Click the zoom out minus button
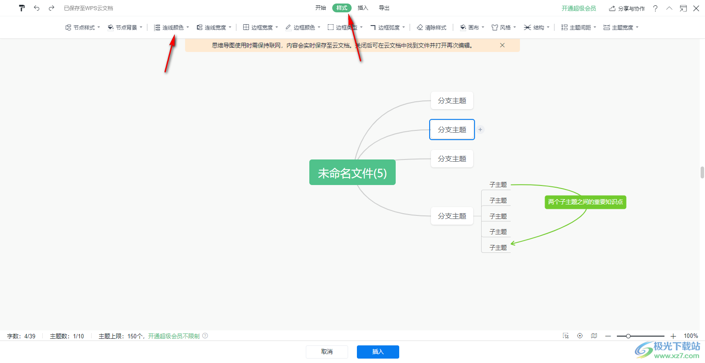The width and height of the screenshot is (705, 363). pyautogui.click(x=608, y=336)
